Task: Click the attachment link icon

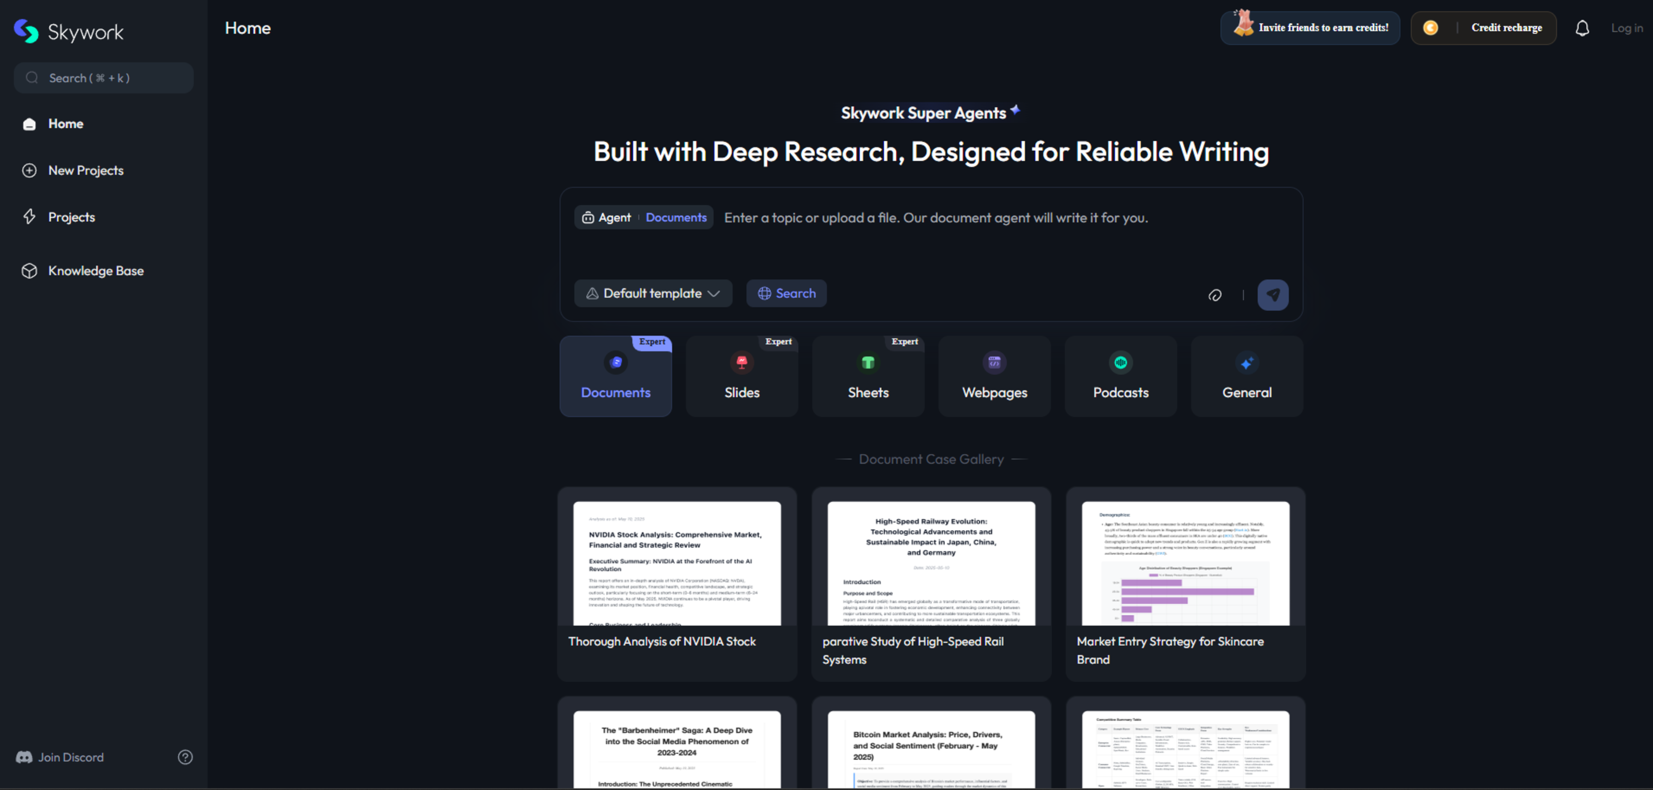Action: point(1215,295)
